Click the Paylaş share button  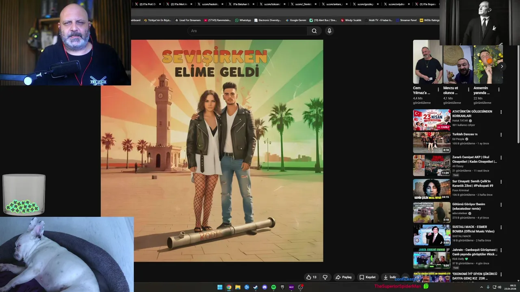[x=343, y=277]
